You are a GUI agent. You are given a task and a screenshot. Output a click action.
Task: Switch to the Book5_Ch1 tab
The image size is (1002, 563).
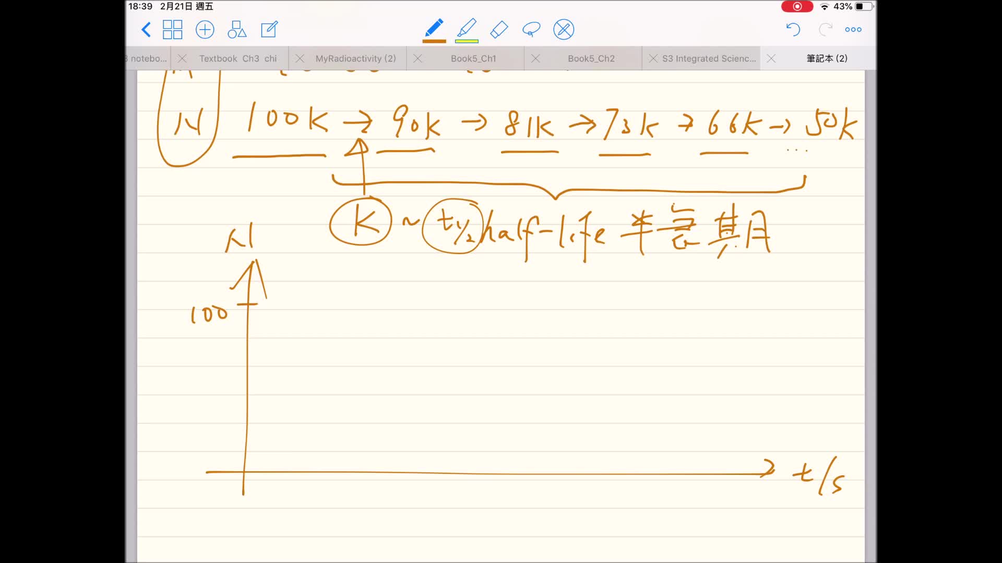point(473,58)
